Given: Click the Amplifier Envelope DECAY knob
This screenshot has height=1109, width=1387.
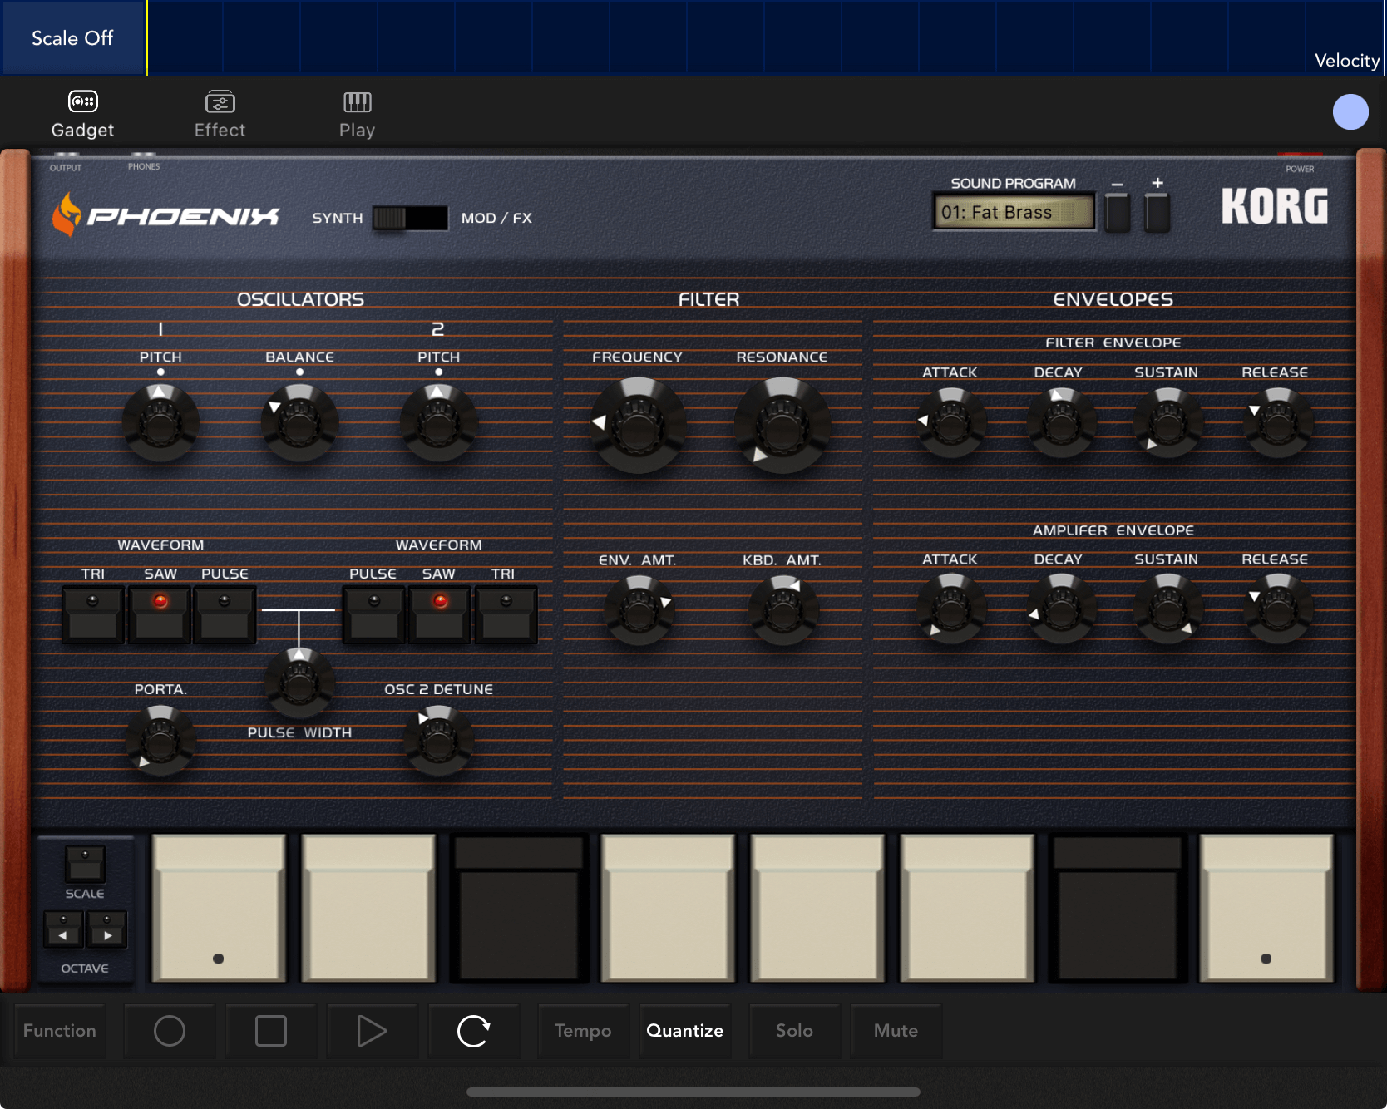Looking at the screenshot, I should pyautogui.click(x=1061, y=609).
